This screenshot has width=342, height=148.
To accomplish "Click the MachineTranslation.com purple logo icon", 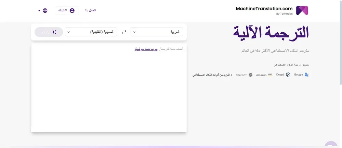I will click(x=302, y=11).
